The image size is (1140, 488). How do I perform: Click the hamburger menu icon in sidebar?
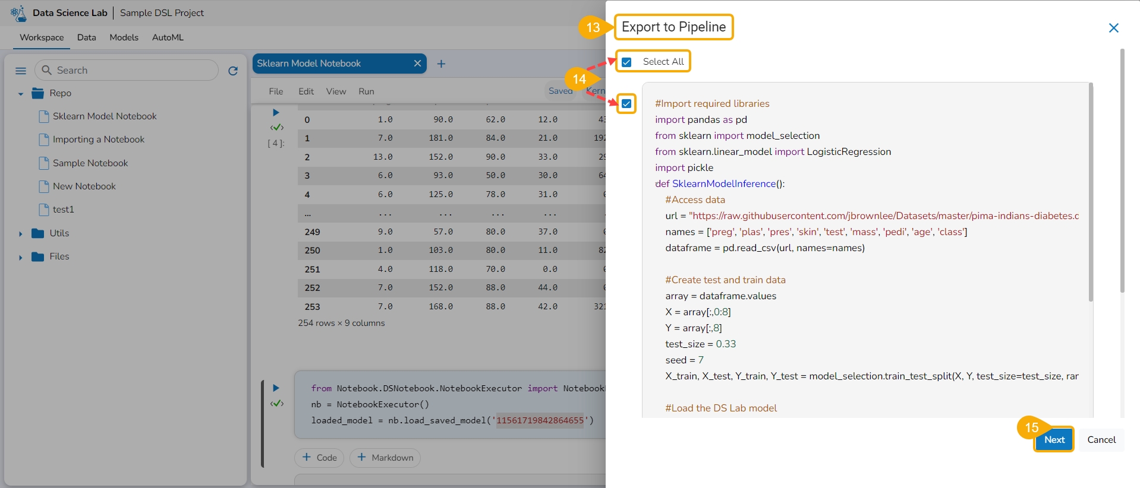coord(21,71)
